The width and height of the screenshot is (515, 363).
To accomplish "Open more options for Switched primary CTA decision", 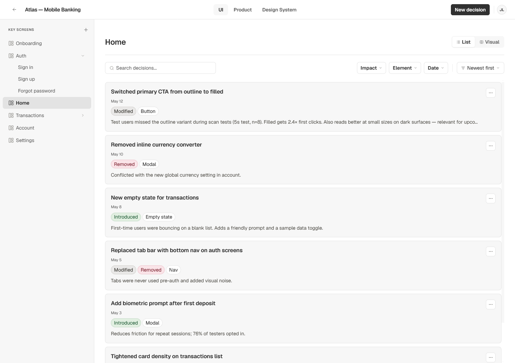I will tap(490, 93).
